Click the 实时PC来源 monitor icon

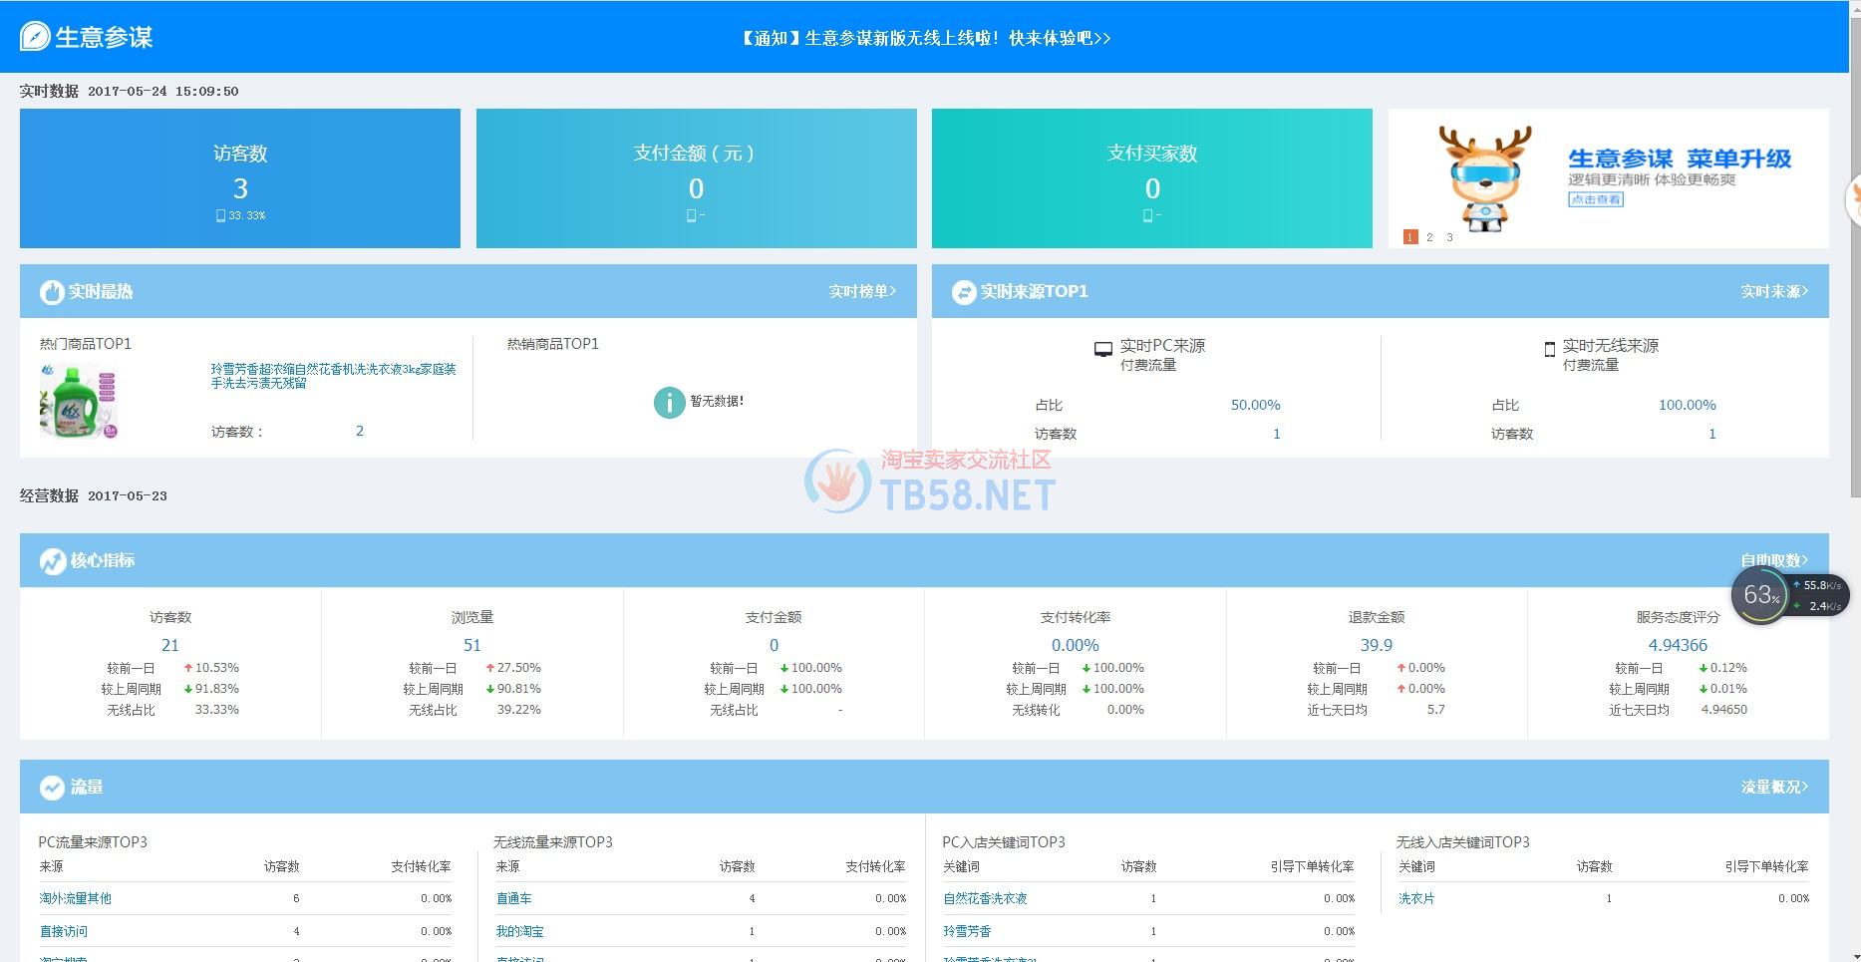(x=1102, y=349)
